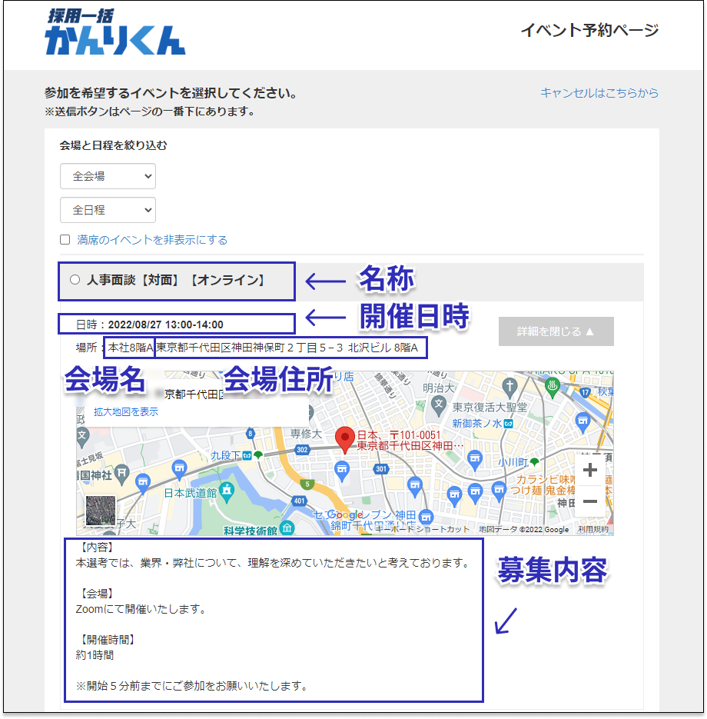Enable the 満席のイベントを非表示にする checkbox
Screen dimensions: 707x719
pyautogui.click(x=65, y=240)
